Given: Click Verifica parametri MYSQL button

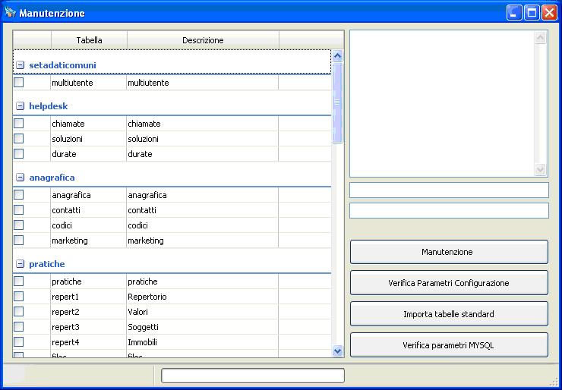Looking at the screenshot, I should tap(449, 345).
